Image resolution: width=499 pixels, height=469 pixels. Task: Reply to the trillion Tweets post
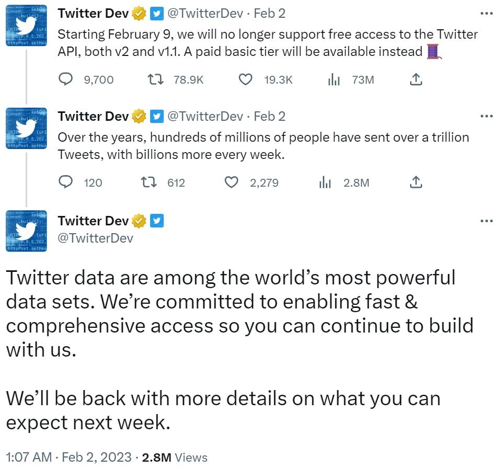tap(66, 182)
